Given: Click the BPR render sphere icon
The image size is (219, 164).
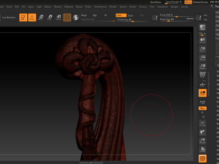Looking at the screenshot, I should [203, 27].
